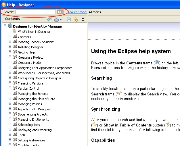
Task: Select Workspaces, Perspectives, and Views topic
Action: tap(44, 73)
